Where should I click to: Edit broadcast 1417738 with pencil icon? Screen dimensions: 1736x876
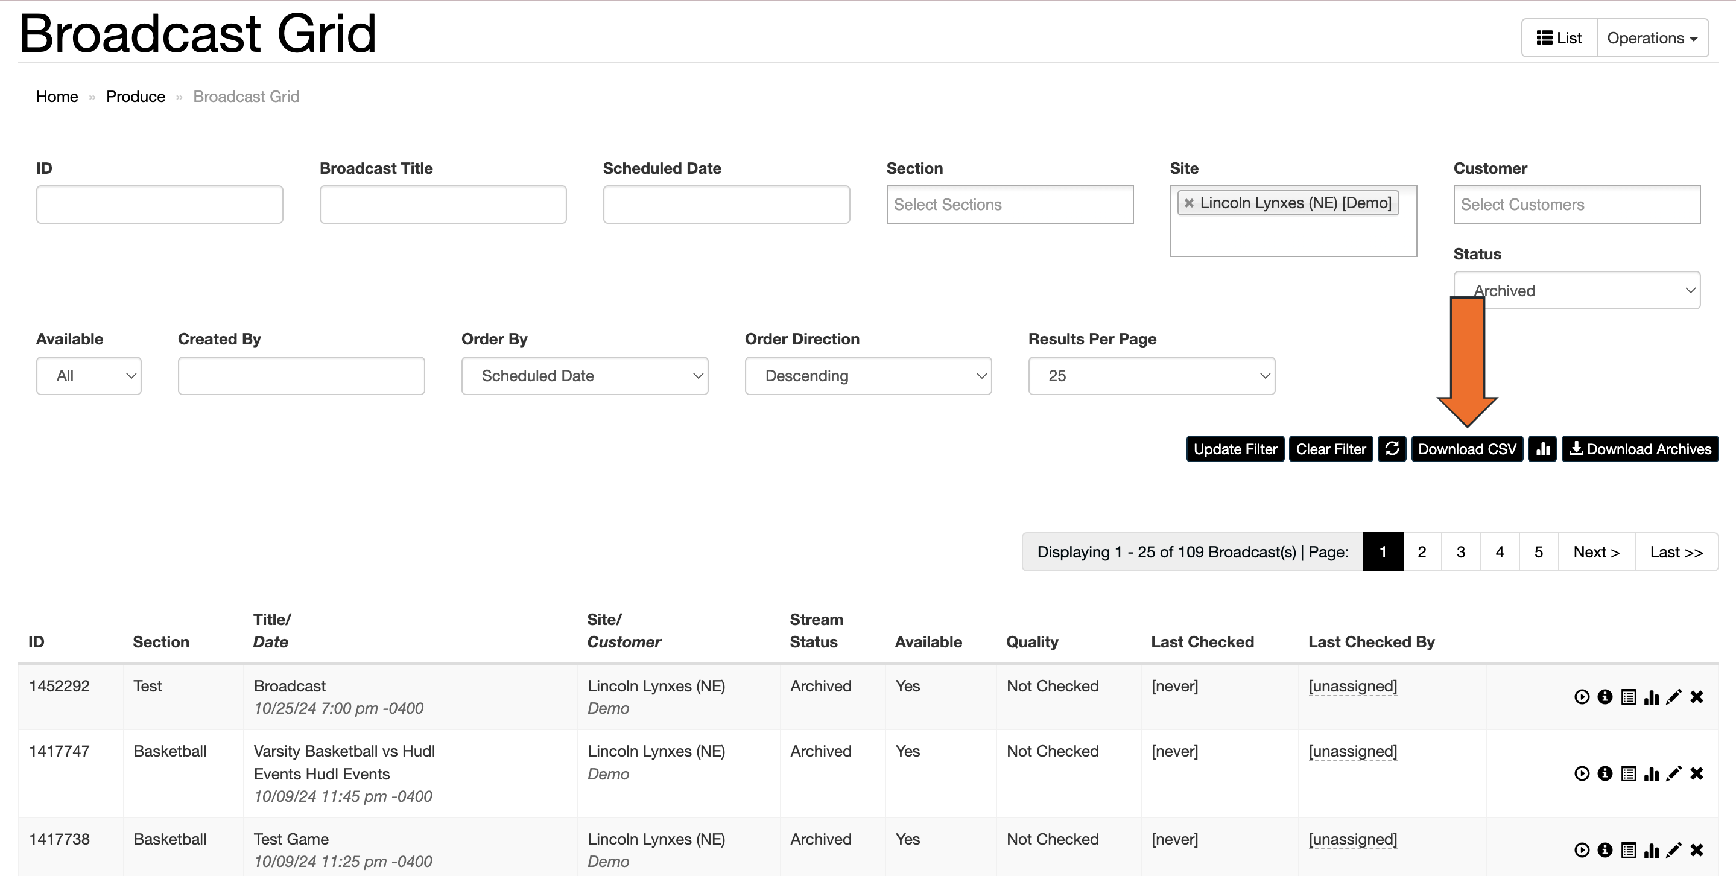(x=1674, y=851)
